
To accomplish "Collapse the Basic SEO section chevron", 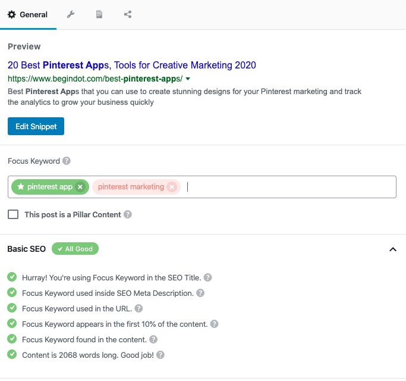I will coord(393,249).
